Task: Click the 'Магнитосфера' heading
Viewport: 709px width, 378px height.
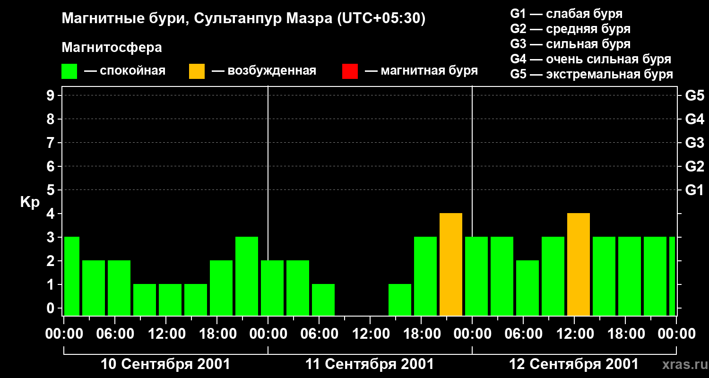Action: [112, 48]
